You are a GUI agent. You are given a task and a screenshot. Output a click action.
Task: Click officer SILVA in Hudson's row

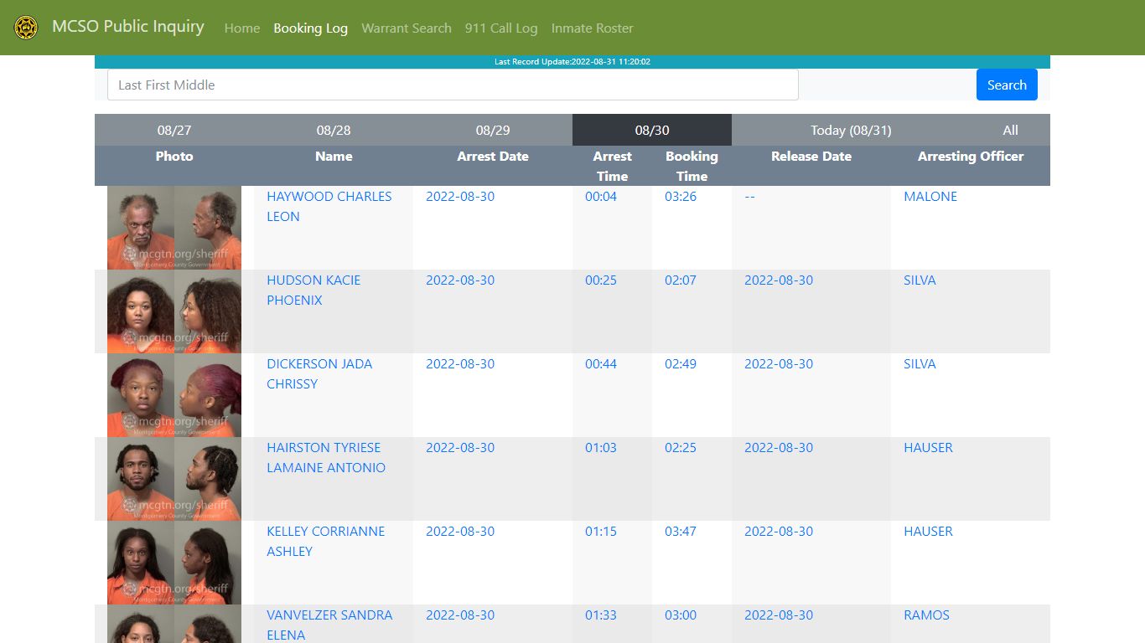click(920, 280)
